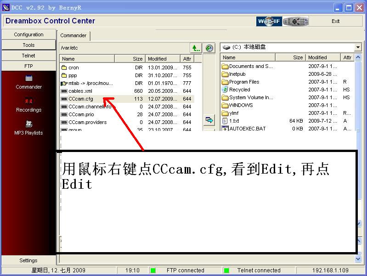The image size is (367, 276).
Task: Click the 777 attribute of mtab
Action: click(187, 83)
